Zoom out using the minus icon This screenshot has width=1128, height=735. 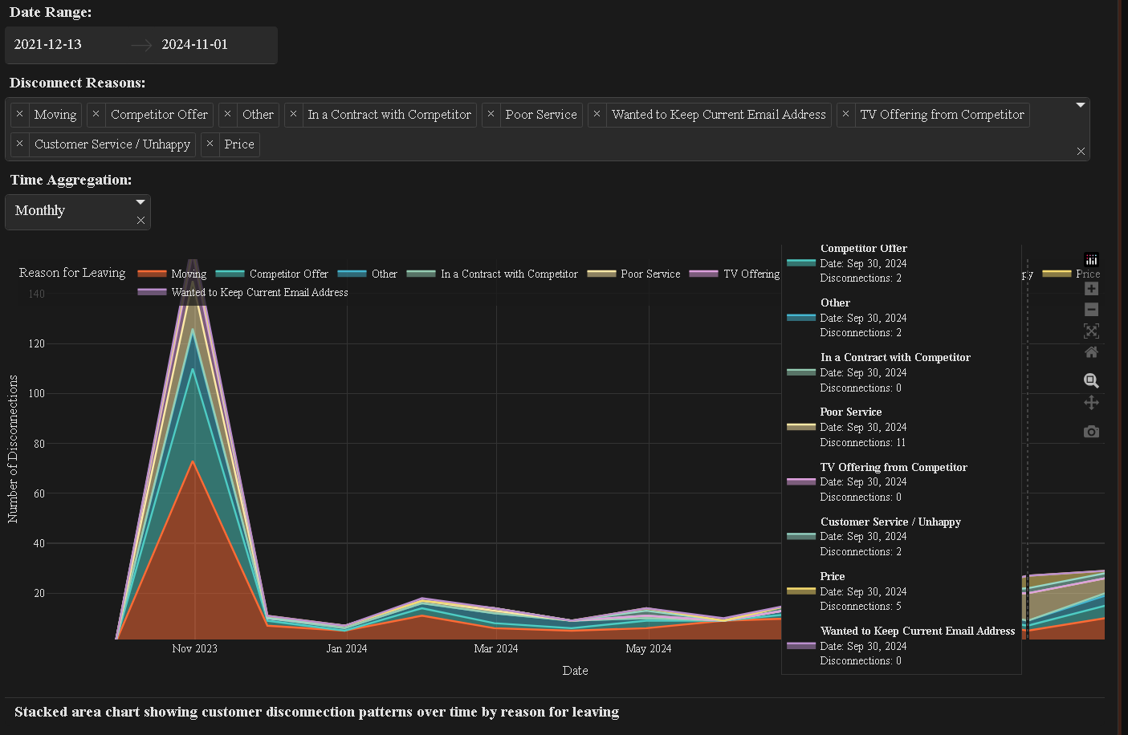pyautogui.click(x=1091, y=310)
